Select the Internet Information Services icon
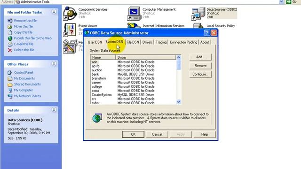 134,26
